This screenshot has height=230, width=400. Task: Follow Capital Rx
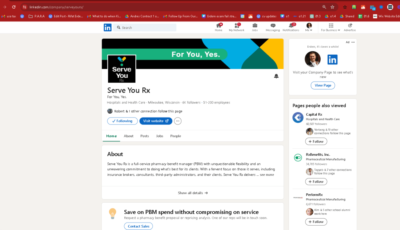pos(316,141)
